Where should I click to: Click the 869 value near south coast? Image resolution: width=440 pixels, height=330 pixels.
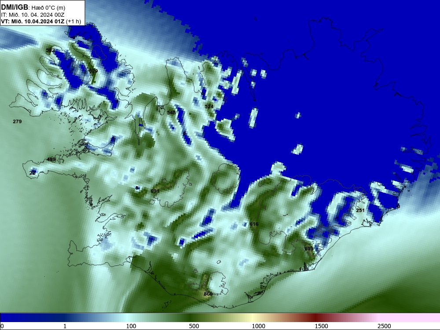tap(208, 294)
